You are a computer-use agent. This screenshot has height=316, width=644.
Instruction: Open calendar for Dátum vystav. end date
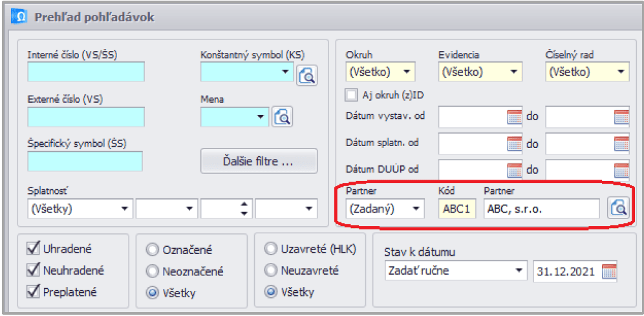[621, 117]
